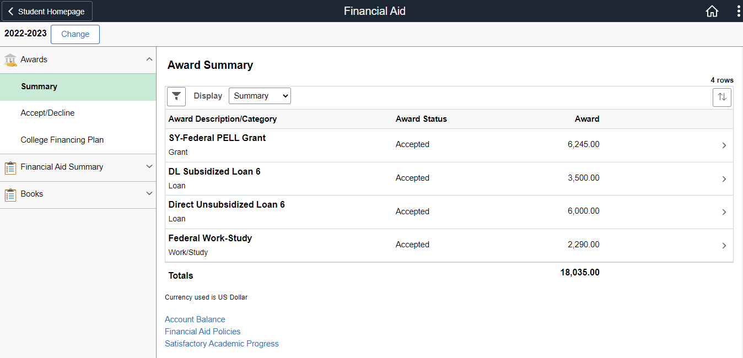Image resolution: width=743 pixels, height=358 pixels.
Task: Select the Awards navigation heading
Action: click(x=34, y=59)
